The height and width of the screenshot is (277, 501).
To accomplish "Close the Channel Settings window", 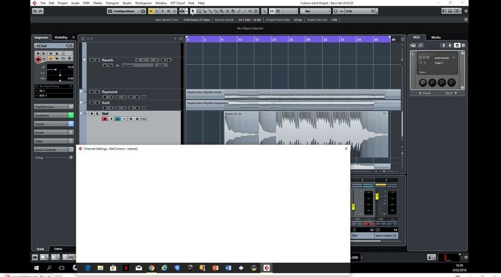I will click(x=346, y=148).
